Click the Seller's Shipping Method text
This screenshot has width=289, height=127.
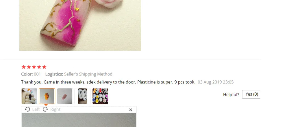[88, 74]
